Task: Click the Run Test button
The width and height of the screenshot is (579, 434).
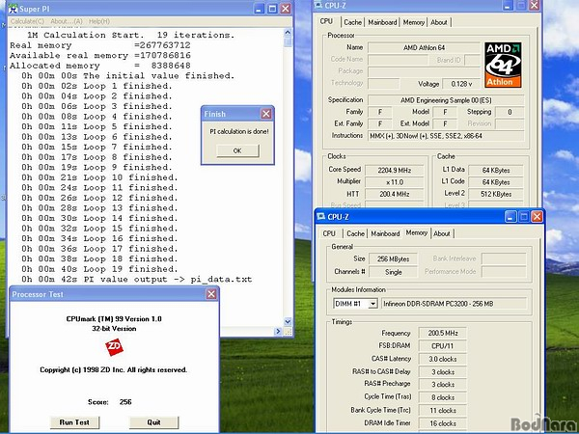Action: pos(74,422)
